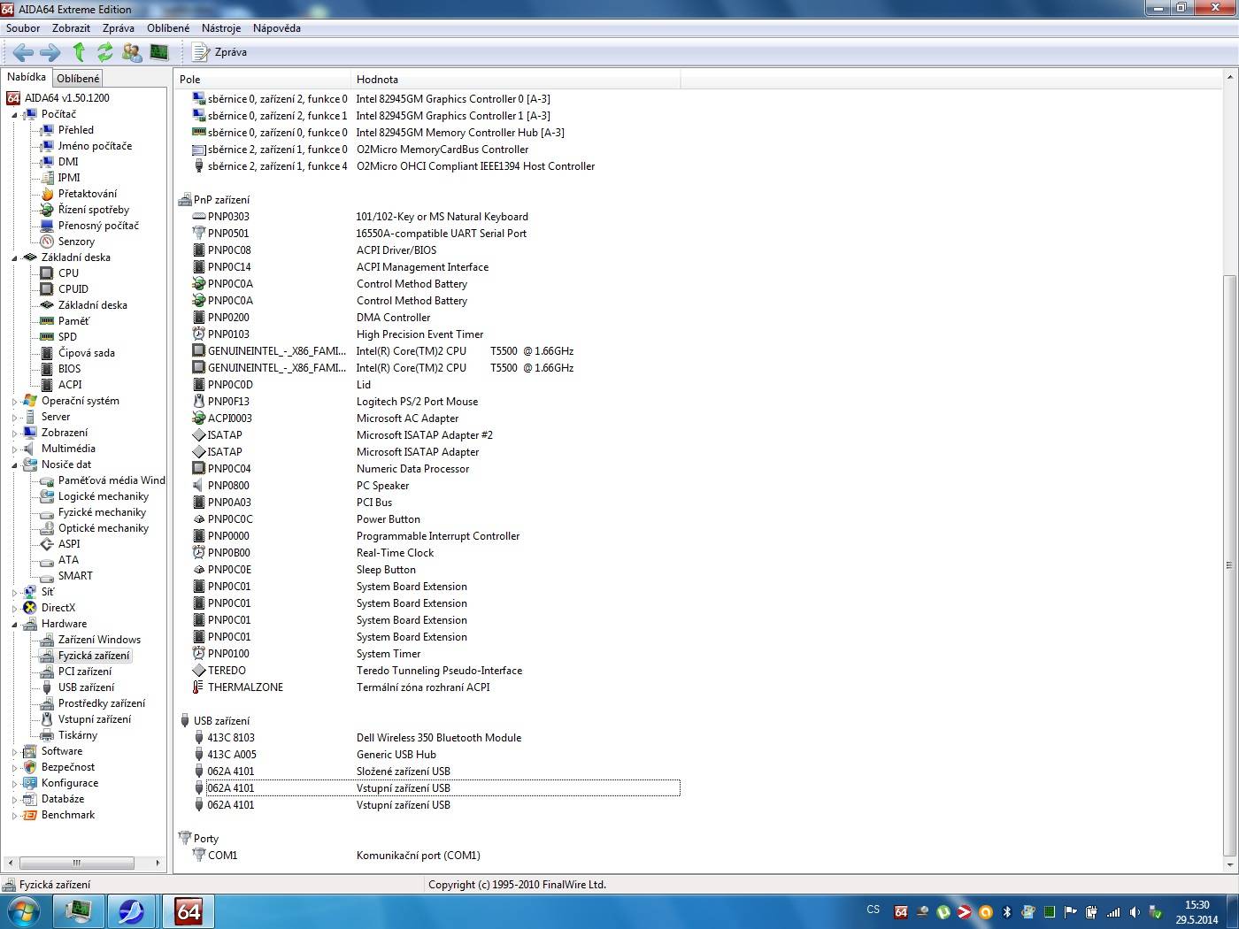The image size is (1239, 929).
Task: Click the list scrollbar down arrow
Action: click(x=1229, y=864)
